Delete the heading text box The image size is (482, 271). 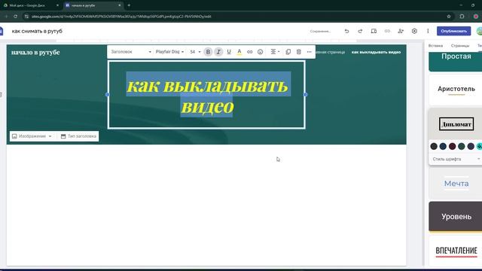[298, 52]
